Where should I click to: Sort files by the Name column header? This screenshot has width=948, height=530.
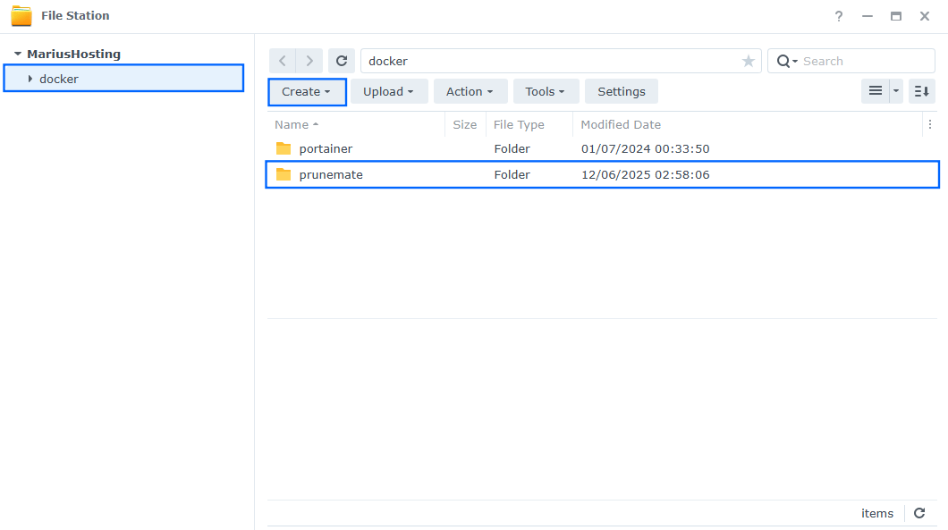coord(295,124)
